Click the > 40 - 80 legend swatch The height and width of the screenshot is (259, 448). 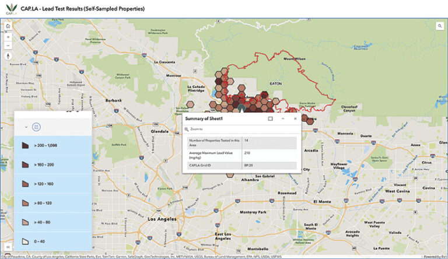click(25, 222)
